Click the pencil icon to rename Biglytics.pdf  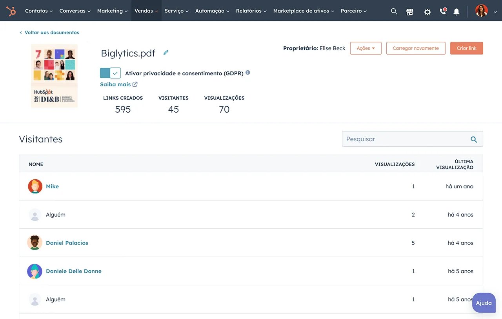(x=166, y=52)
